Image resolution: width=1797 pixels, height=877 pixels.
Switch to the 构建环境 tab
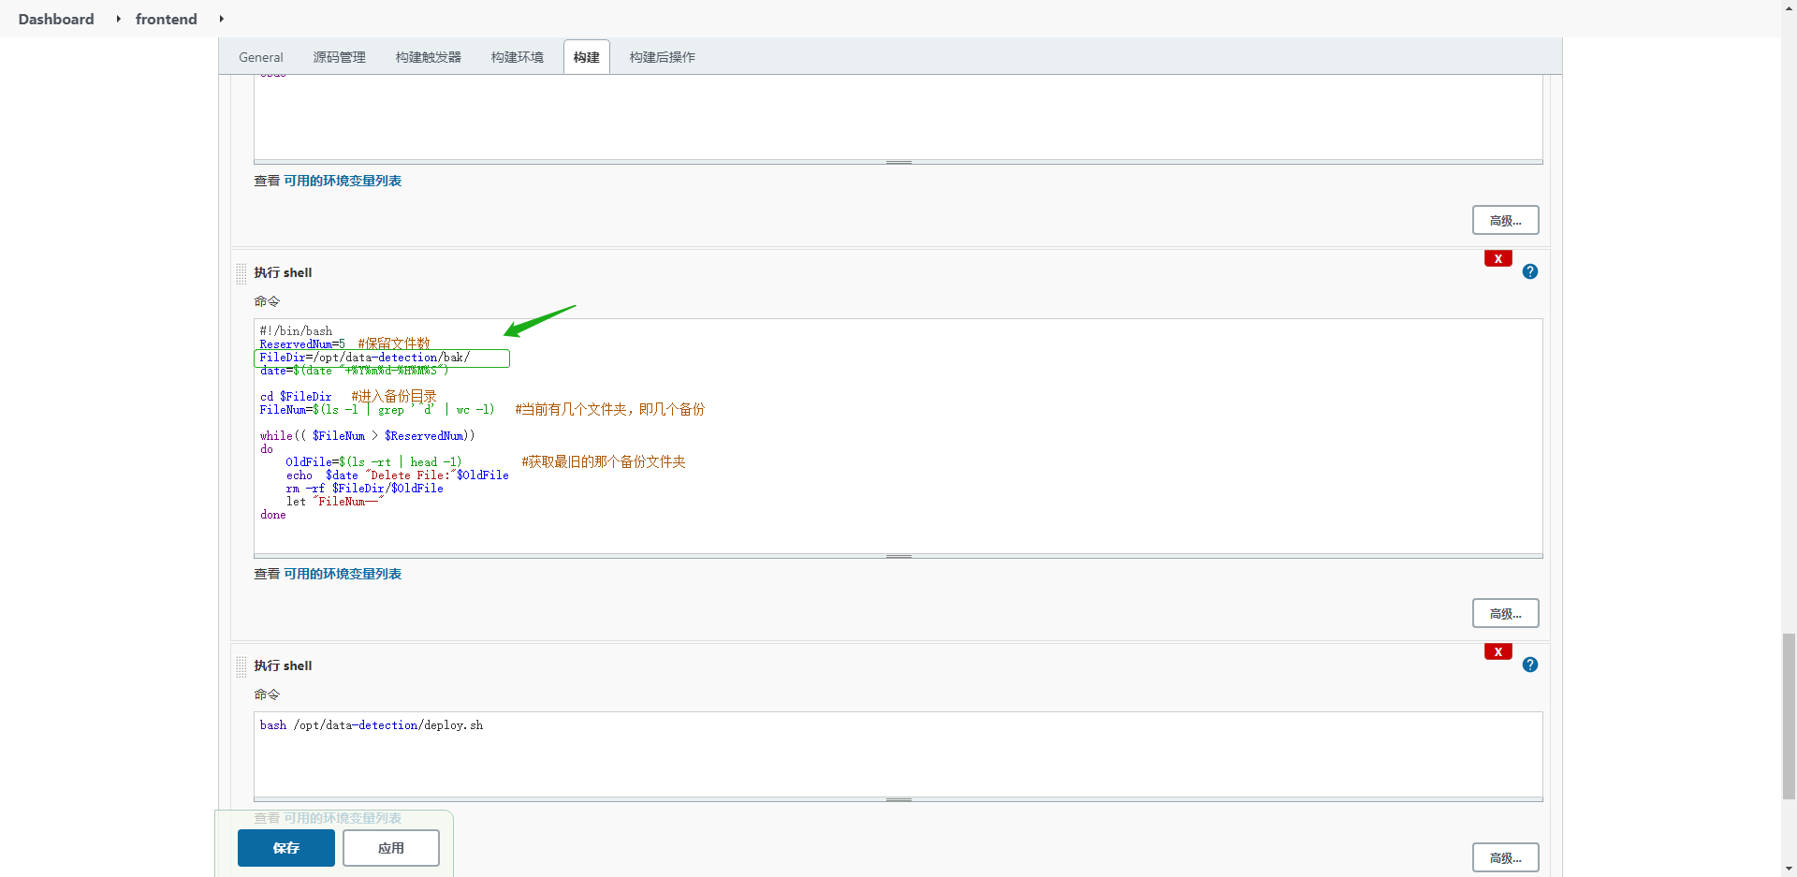point(518,57)
